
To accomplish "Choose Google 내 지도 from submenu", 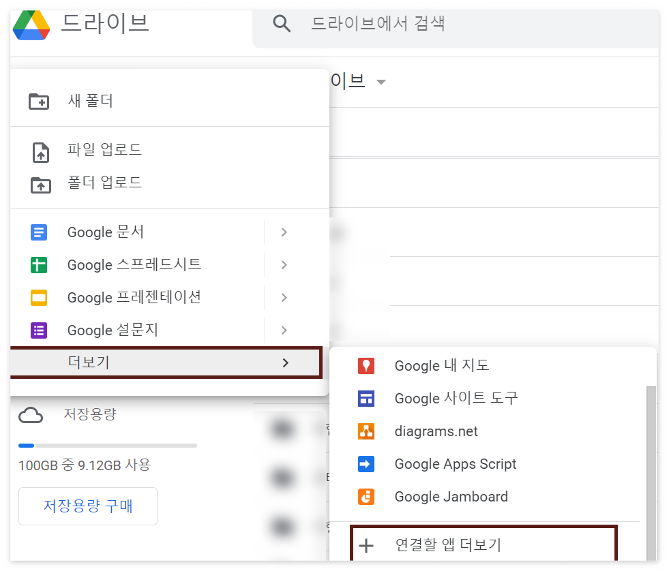I will [488, 366].
